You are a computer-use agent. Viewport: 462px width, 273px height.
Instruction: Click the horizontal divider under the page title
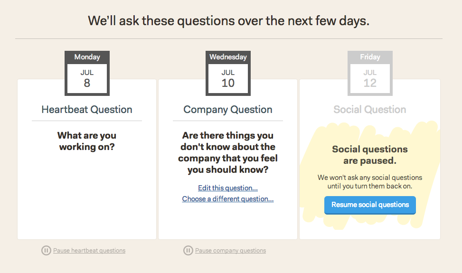click(x=228, y=38)
